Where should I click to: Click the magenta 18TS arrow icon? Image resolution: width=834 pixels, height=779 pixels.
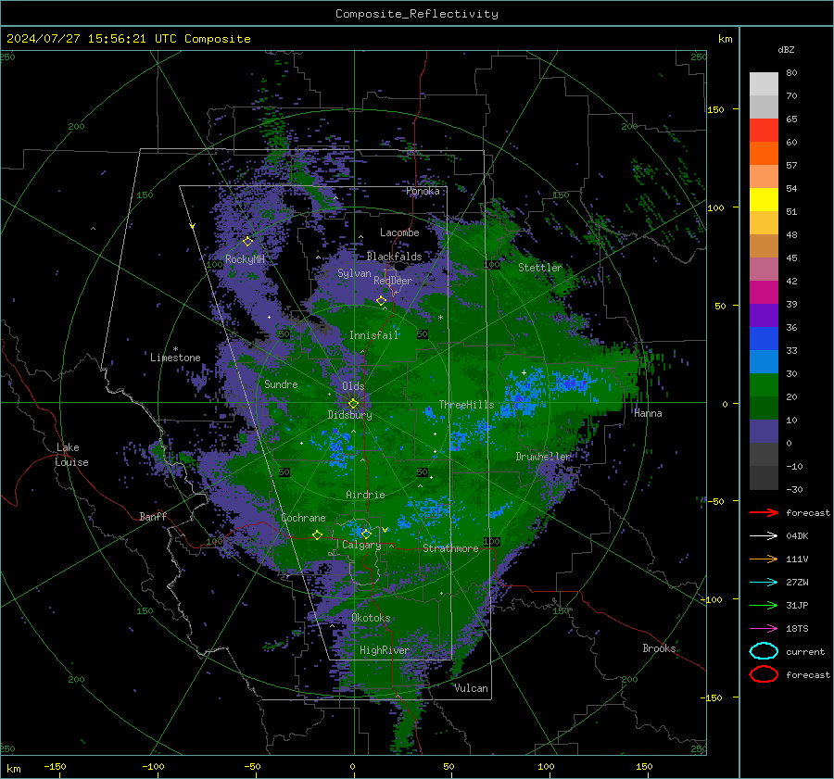pos(764,629)
